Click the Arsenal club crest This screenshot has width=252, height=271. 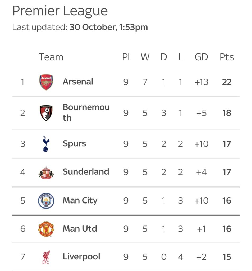(x=46, y=82)
